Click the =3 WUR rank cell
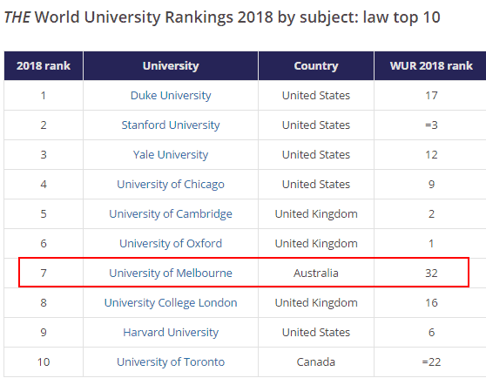The height and width of the screenshot is (385, 486). [431, 125]
